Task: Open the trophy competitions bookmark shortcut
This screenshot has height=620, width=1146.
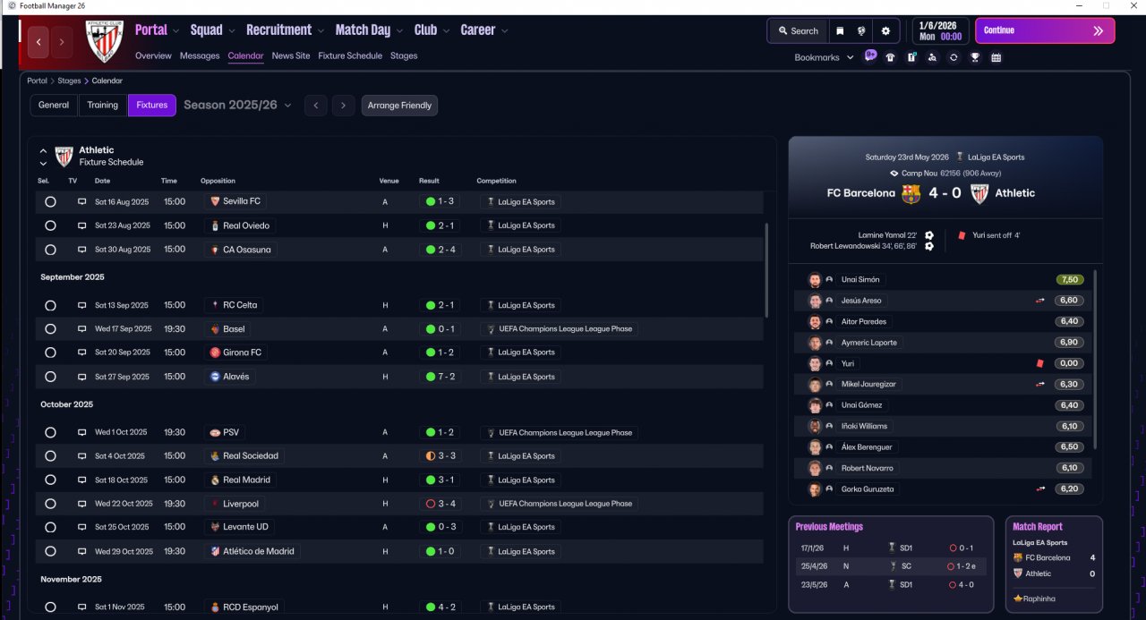Action: click(975, 57)
